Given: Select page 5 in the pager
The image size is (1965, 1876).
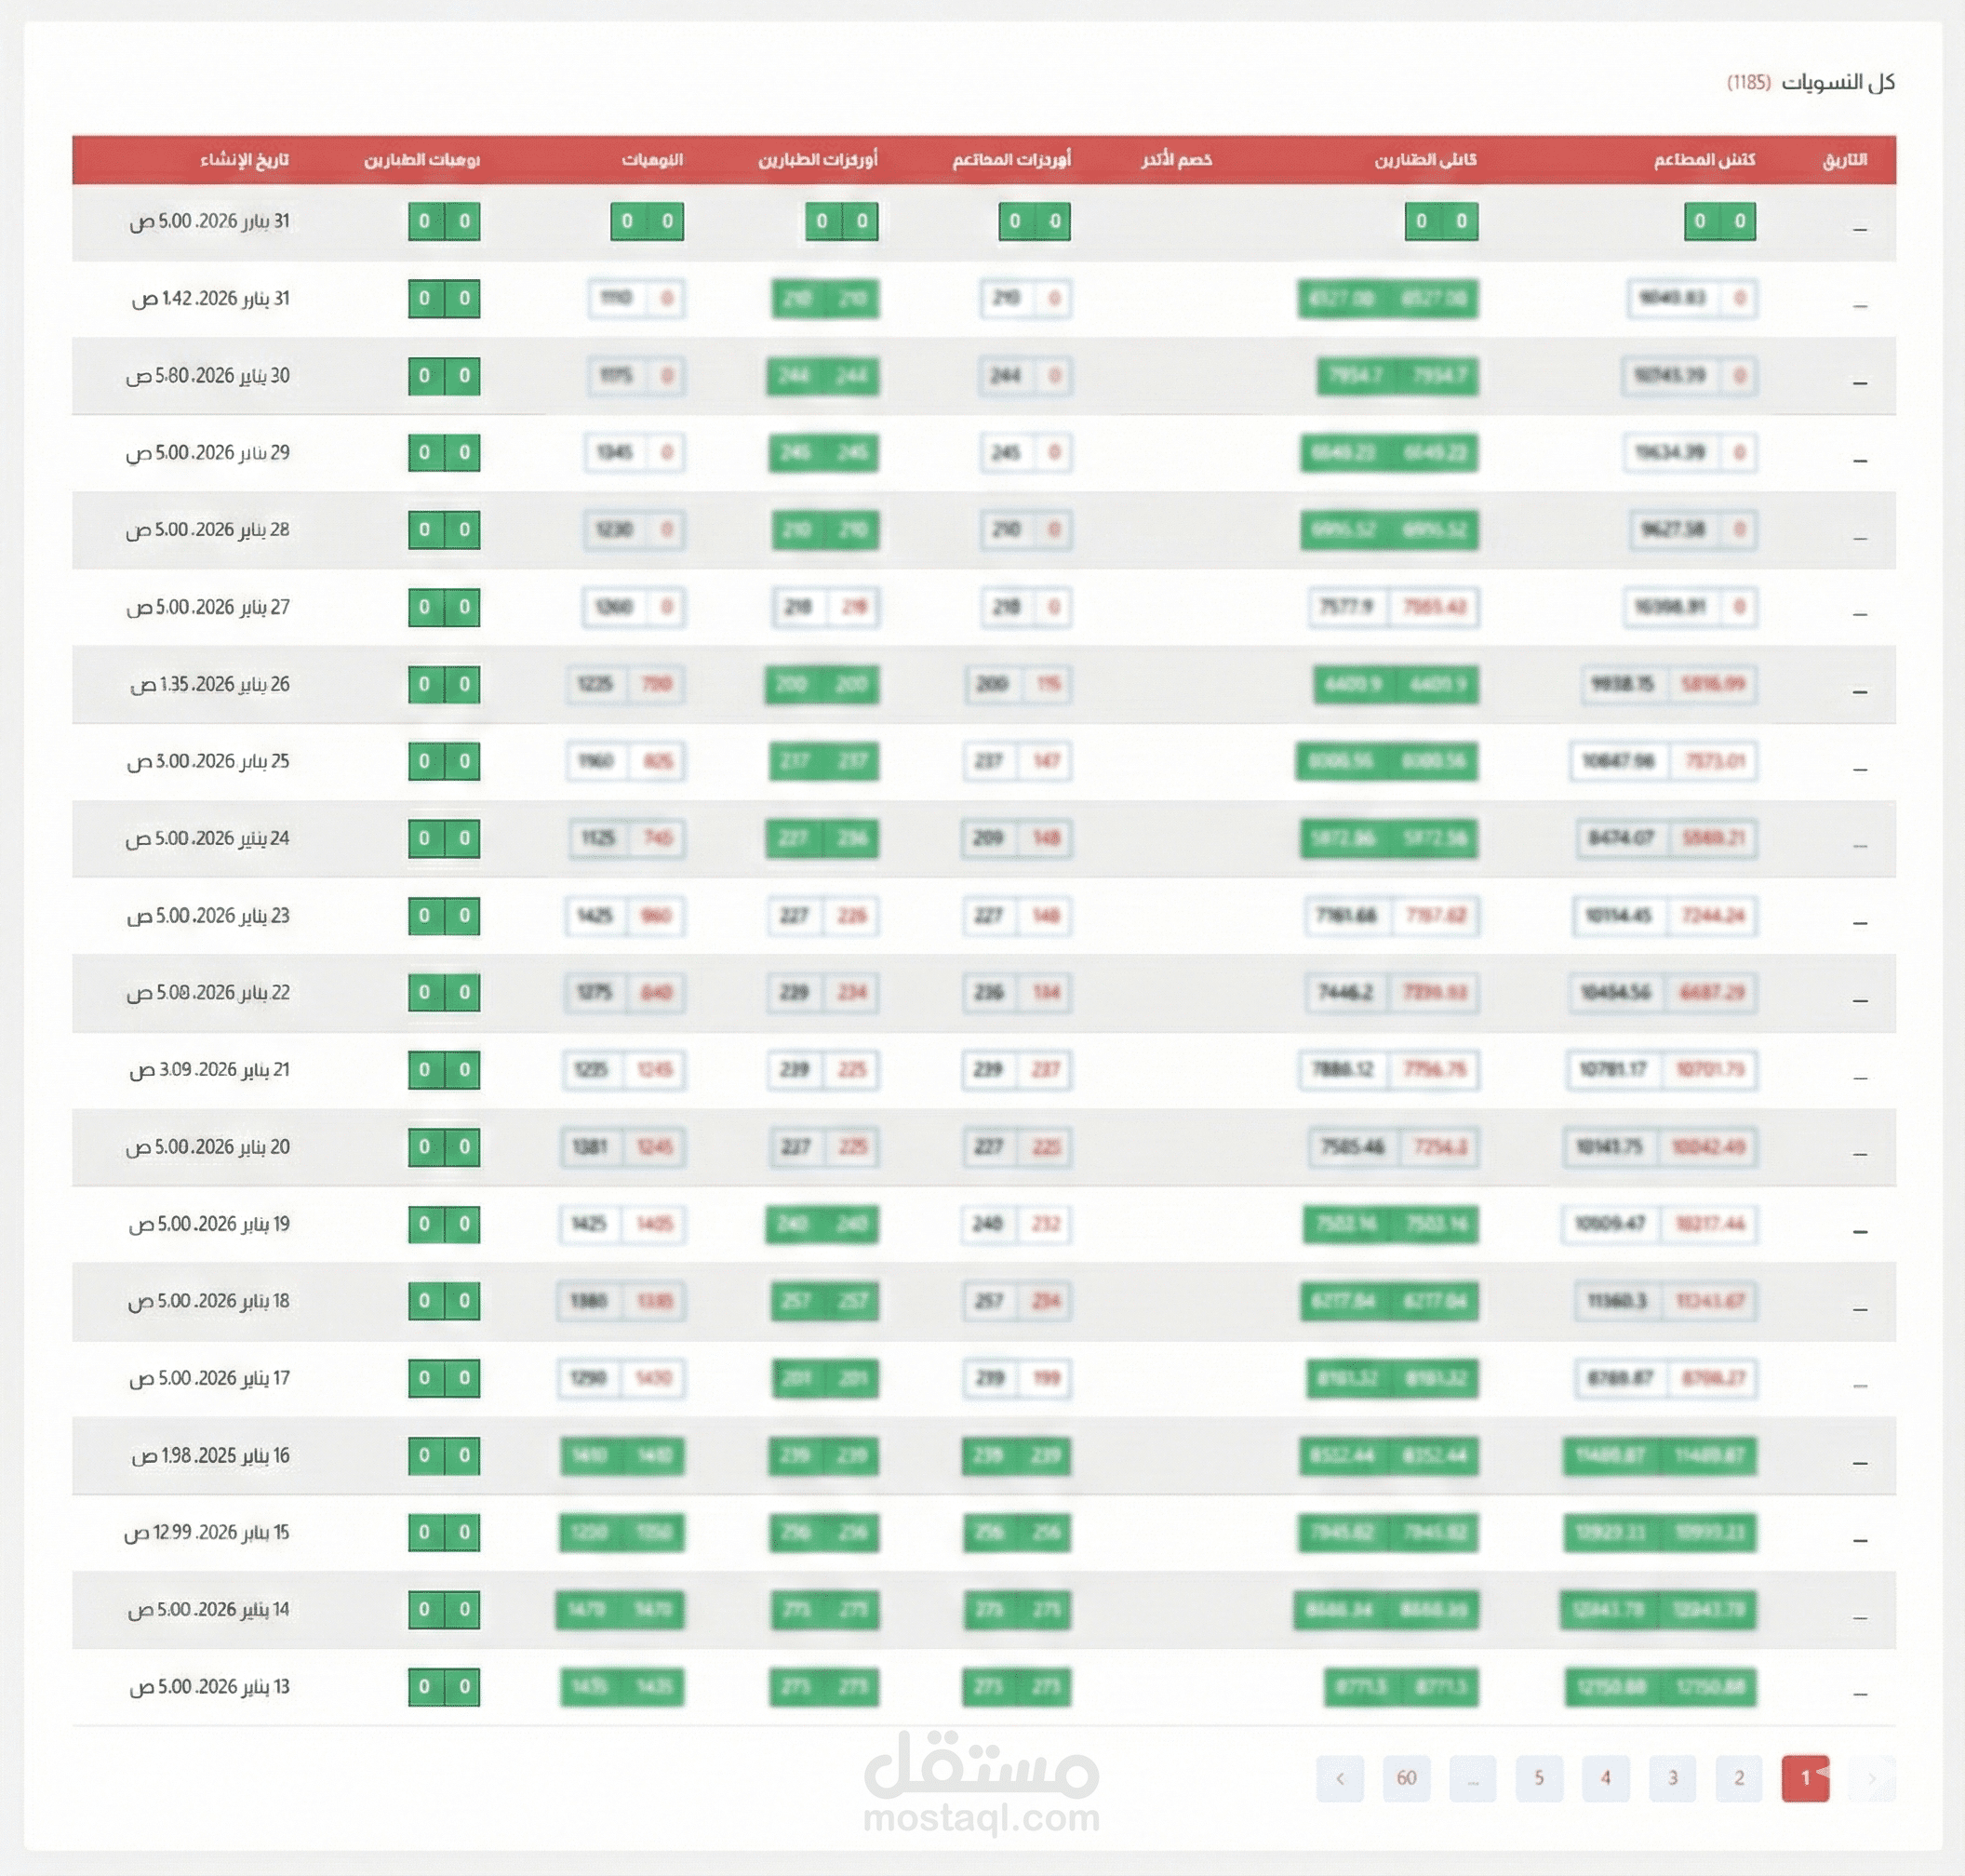Looking at the screenshot, I should click(x=1539, y=1778).
